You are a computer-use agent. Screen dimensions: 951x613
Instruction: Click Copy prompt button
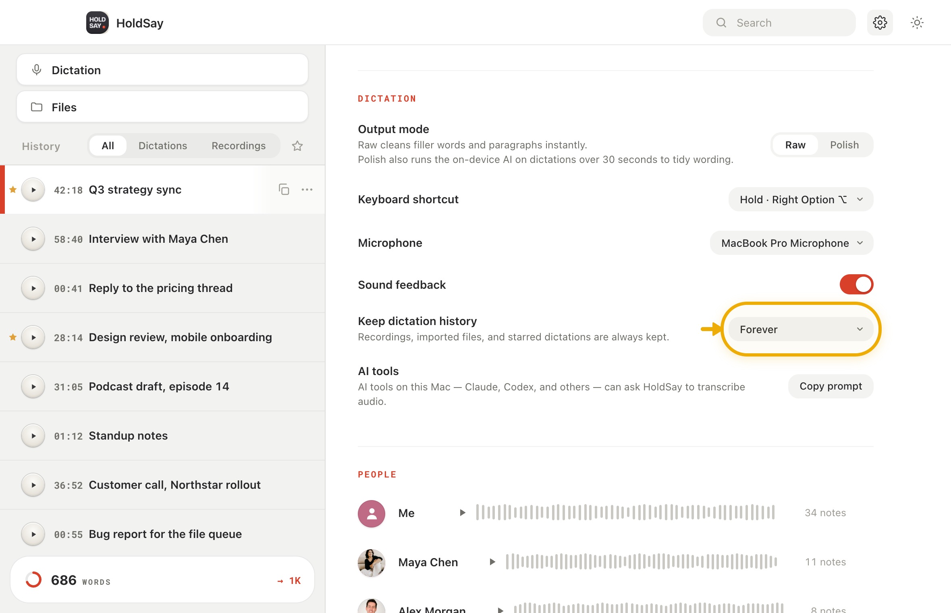tap(831, 386)
